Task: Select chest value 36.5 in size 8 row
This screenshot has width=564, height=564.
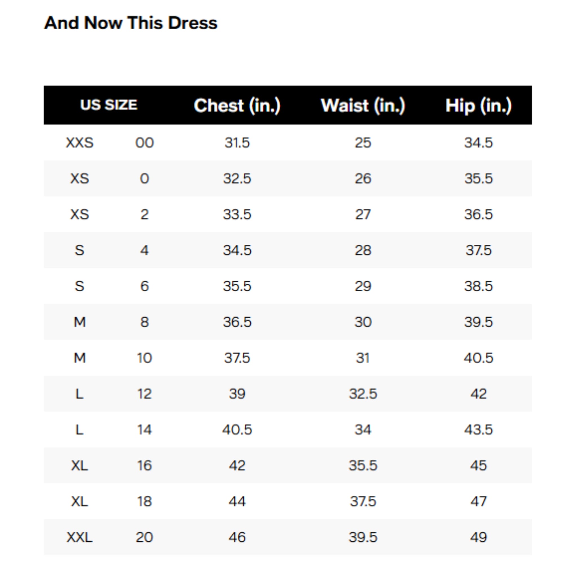Action: coord(237,322)
